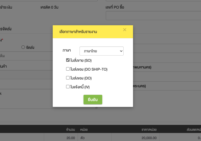Check the ใบแจ้งหนี้ (IV) checkbox
The height and width of the screenshot is (141, 201).
point(68,87)
